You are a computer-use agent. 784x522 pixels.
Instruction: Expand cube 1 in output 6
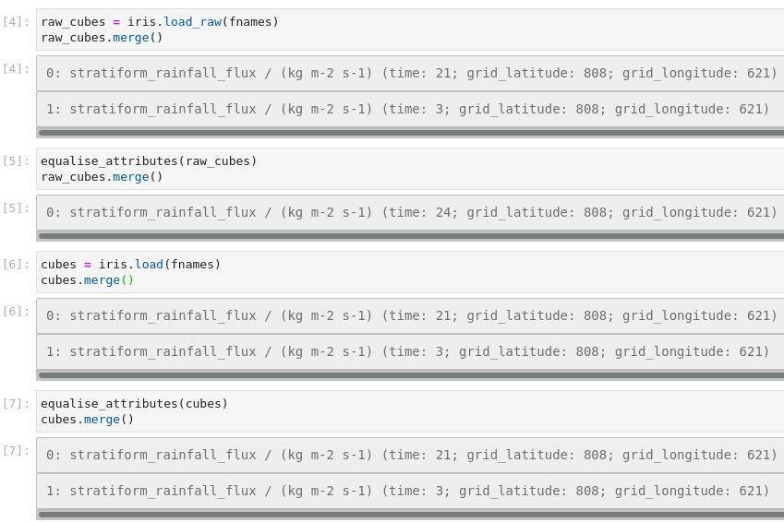tap(407, 351)
